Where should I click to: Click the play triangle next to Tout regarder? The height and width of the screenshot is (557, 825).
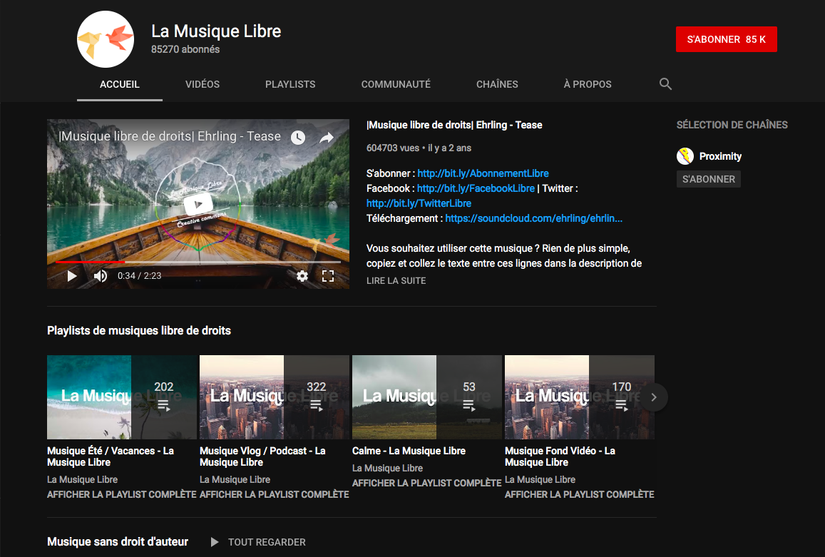214,542
